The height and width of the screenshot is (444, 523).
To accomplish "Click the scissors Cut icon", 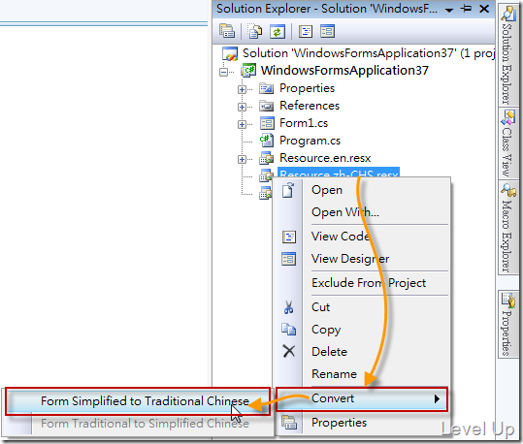I will click(289, 307).
